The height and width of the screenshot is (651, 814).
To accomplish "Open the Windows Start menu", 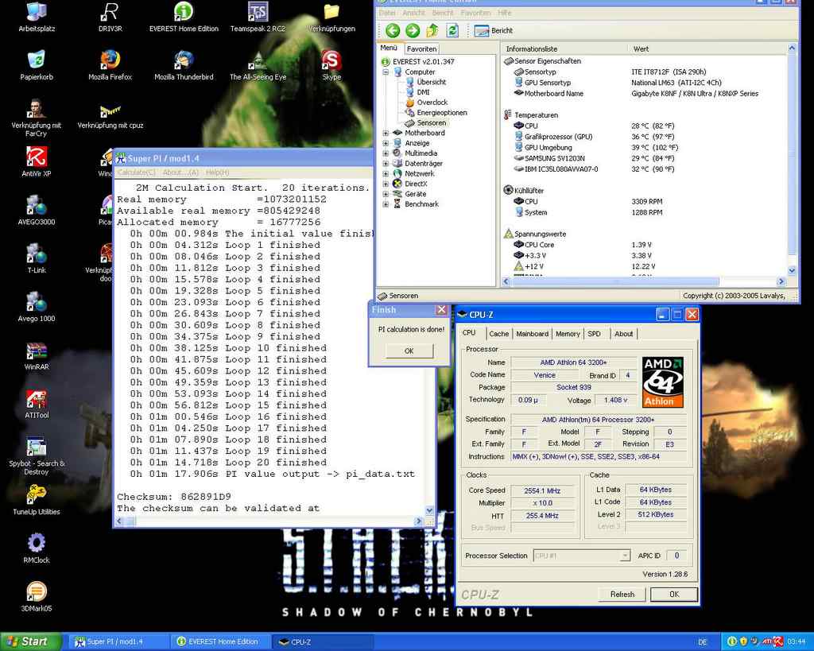I will (x=31, y=641).
